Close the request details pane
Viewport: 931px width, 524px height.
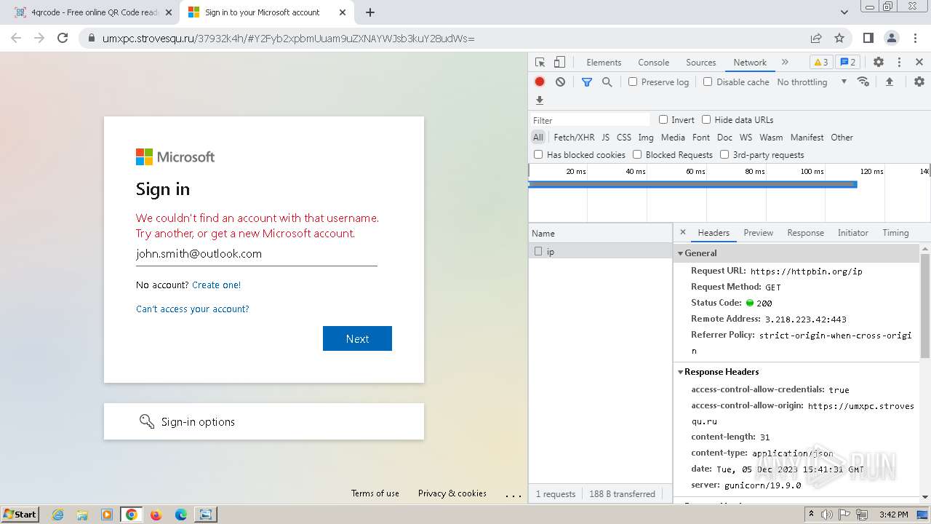[682, 233]
